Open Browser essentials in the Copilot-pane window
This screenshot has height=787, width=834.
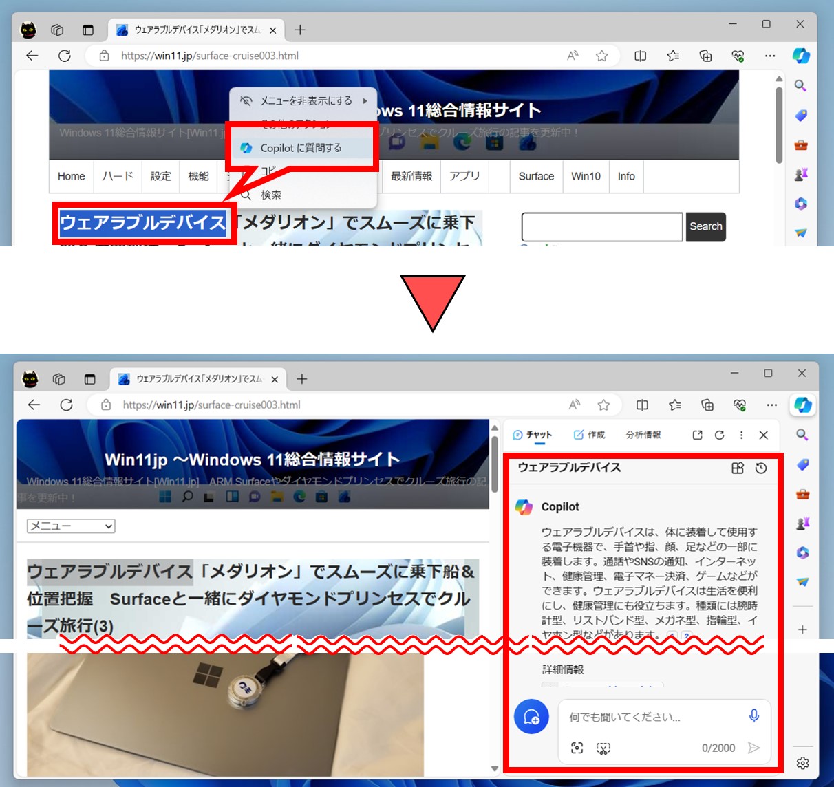(x=740, y=405)
